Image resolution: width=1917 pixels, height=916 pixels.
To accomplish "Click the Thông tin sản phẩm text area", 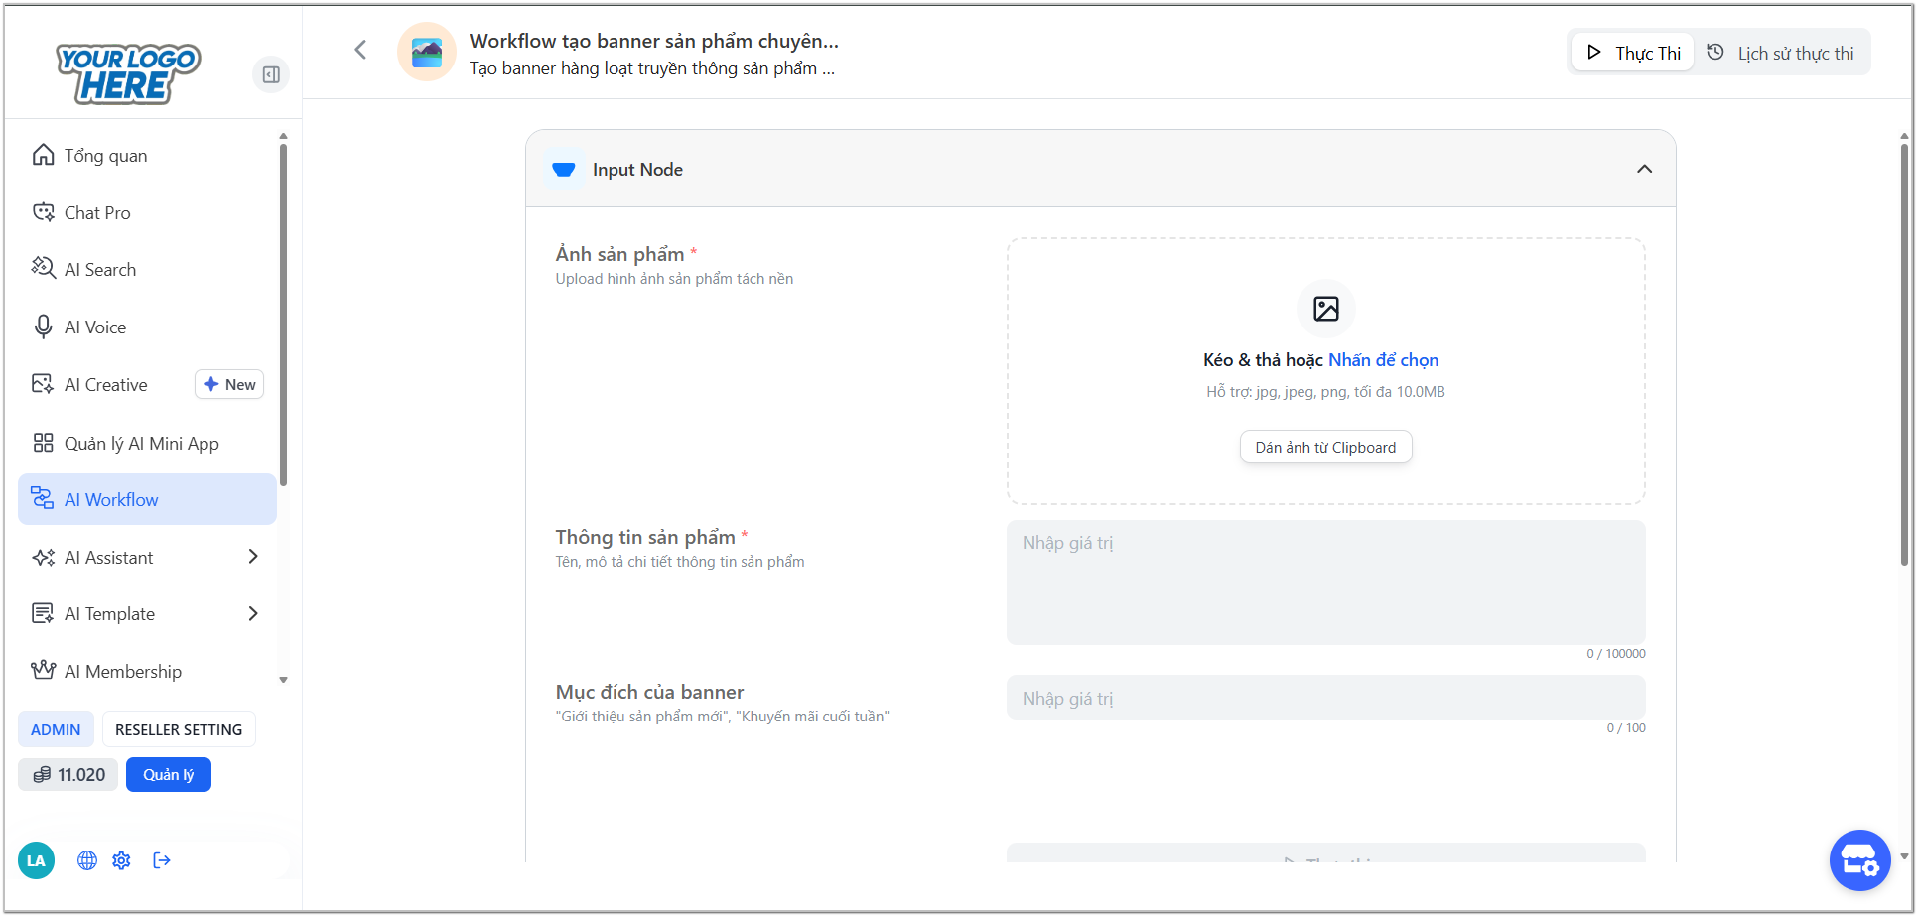I will (x=1325, y=583).
